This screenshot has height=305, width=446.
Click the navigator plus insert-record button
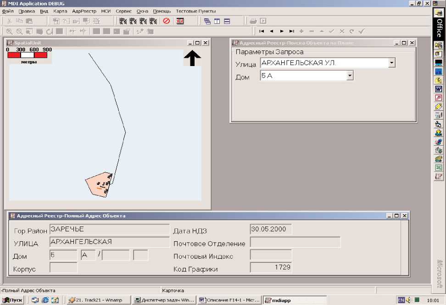[301, 31]
